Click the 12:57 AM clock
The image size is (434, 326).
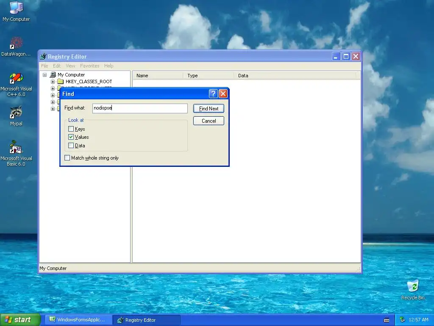click(418, 320)
